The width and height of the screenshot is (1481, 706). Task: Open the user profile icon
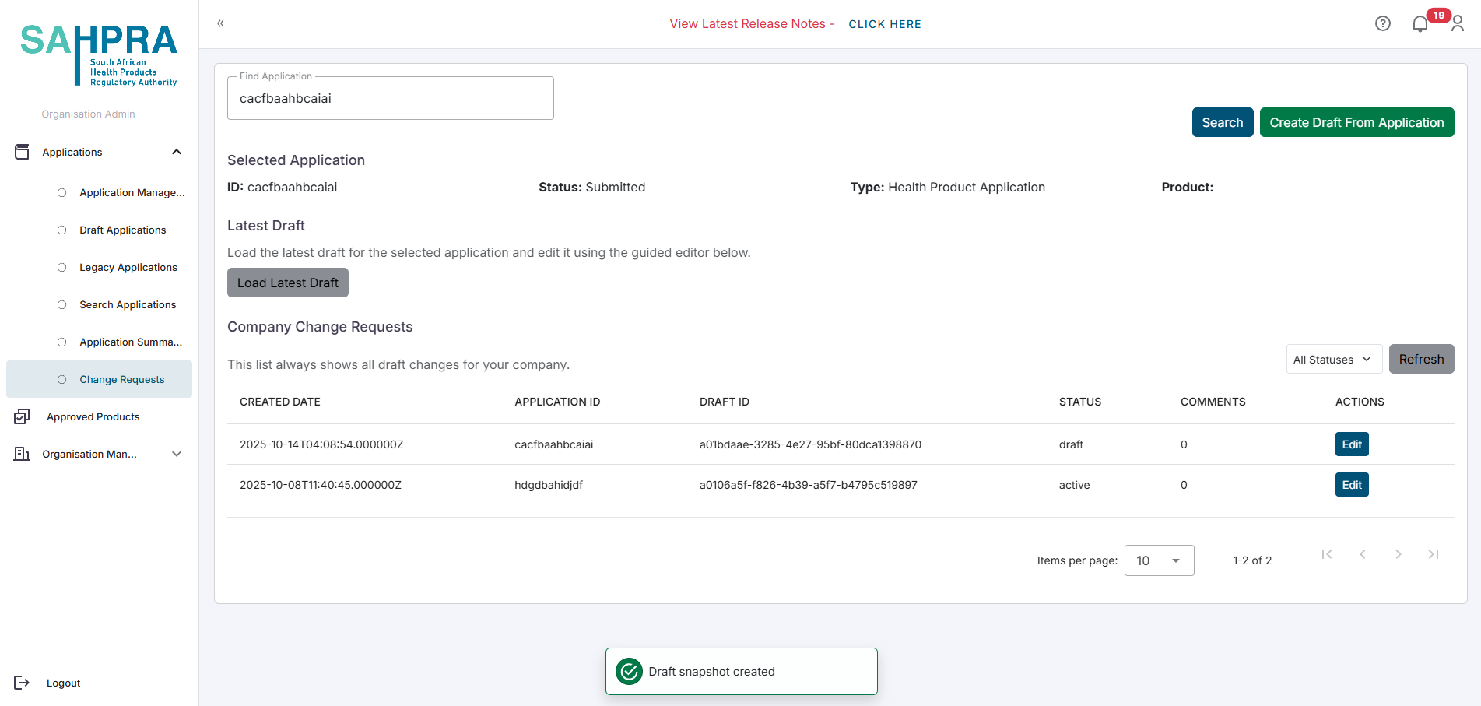pyautogui.click(x=1458, y=24)
